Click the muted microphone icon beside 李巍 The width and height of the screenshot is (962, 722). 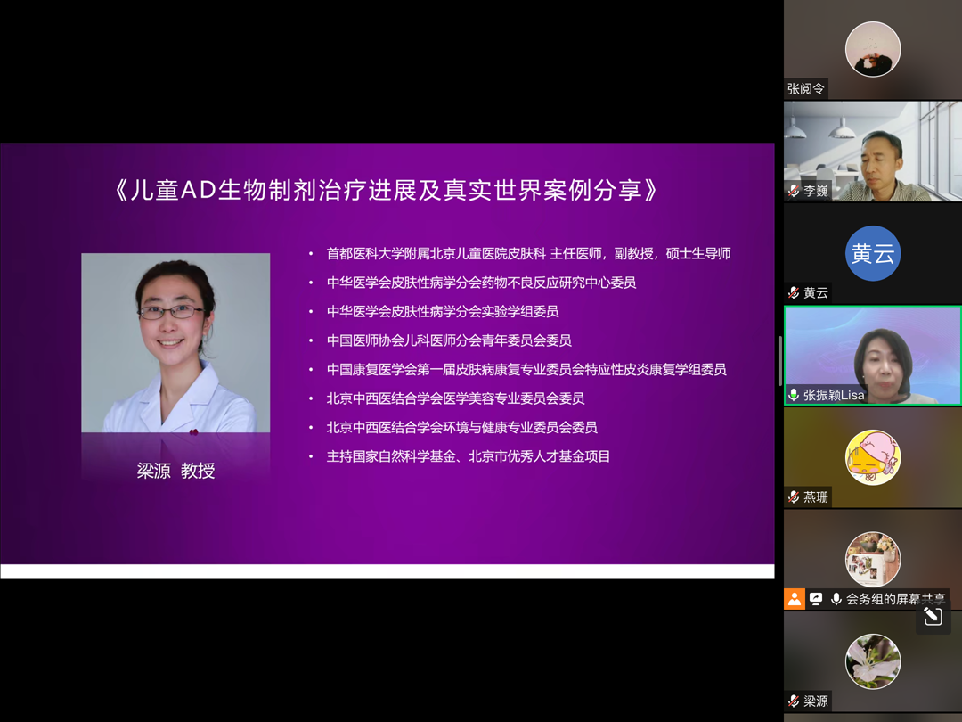click(x=794, y=191)
